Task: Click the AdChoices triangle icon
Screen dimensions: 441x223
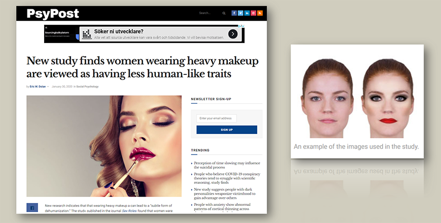Action: (240, 26)
